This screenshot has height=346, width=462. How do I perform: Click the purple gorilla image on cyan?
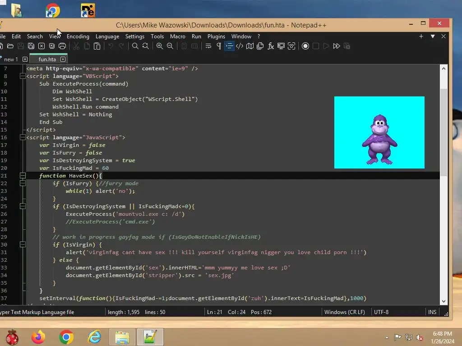(x=379, y=132)
